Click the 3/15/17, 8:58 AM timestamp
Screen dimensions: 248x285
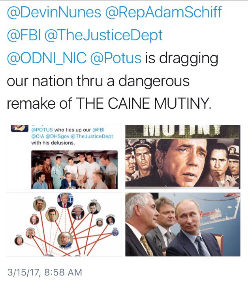coord(45,272)
